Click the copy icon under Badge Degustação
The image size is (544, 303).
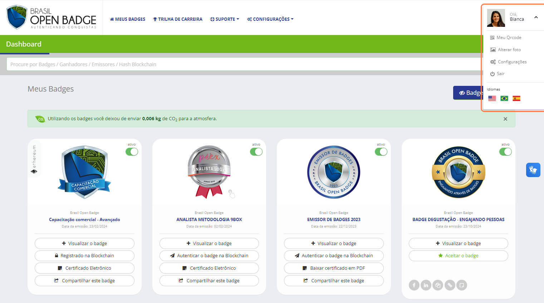(438, 285)
